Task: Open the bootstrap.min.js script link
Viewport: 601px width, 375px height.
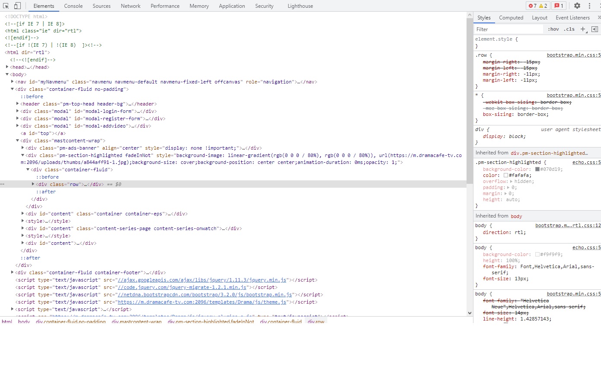Action: point(205,295)
